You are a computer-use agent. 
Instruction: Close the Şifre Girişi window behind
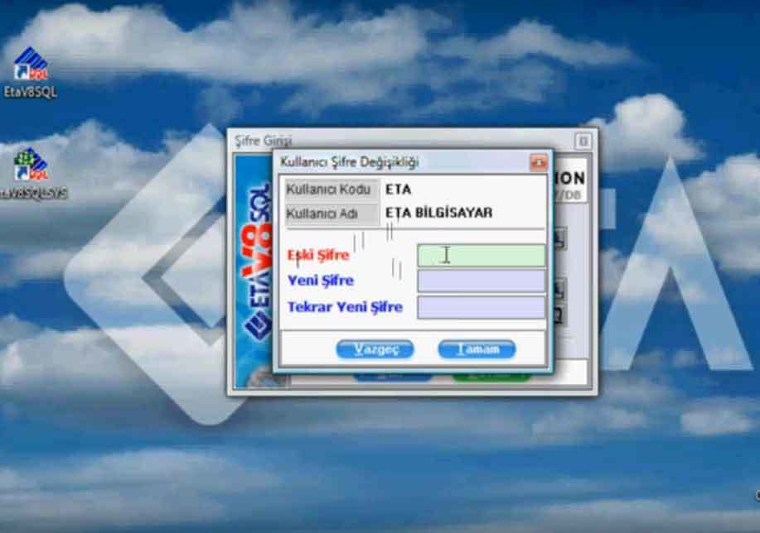(x=583, y=141)
